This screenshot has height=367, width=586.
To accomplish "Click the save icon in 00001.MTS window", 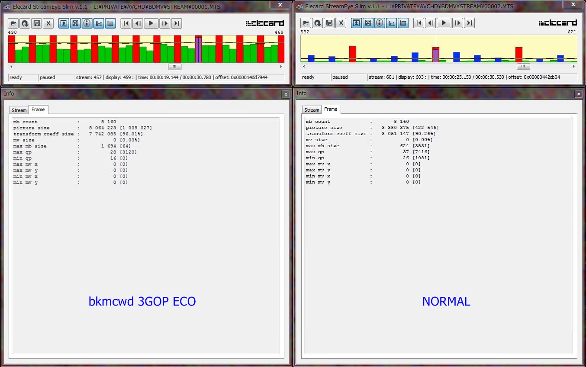I will coord(37,23).
